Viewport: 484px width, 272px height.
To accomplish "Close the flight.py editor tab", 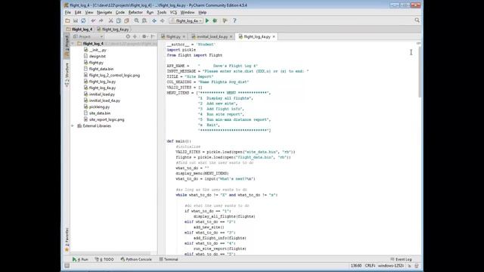I will tap(184, 37).
